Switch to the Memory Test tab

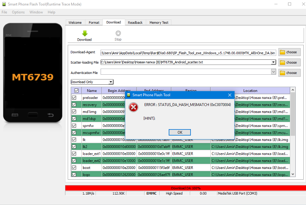159,23
